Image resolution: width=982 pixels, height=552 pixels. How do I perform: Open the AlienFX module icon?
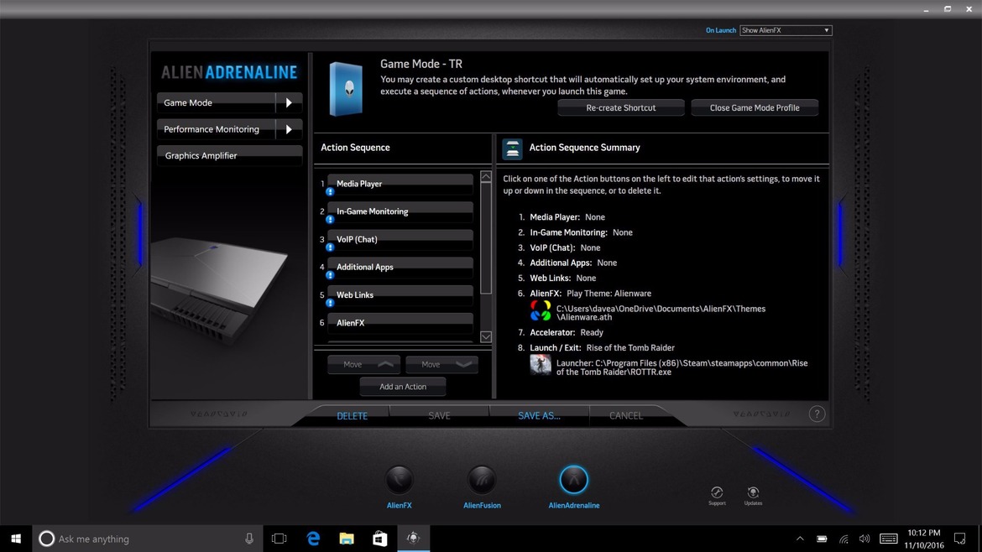(x=399, y=480)
